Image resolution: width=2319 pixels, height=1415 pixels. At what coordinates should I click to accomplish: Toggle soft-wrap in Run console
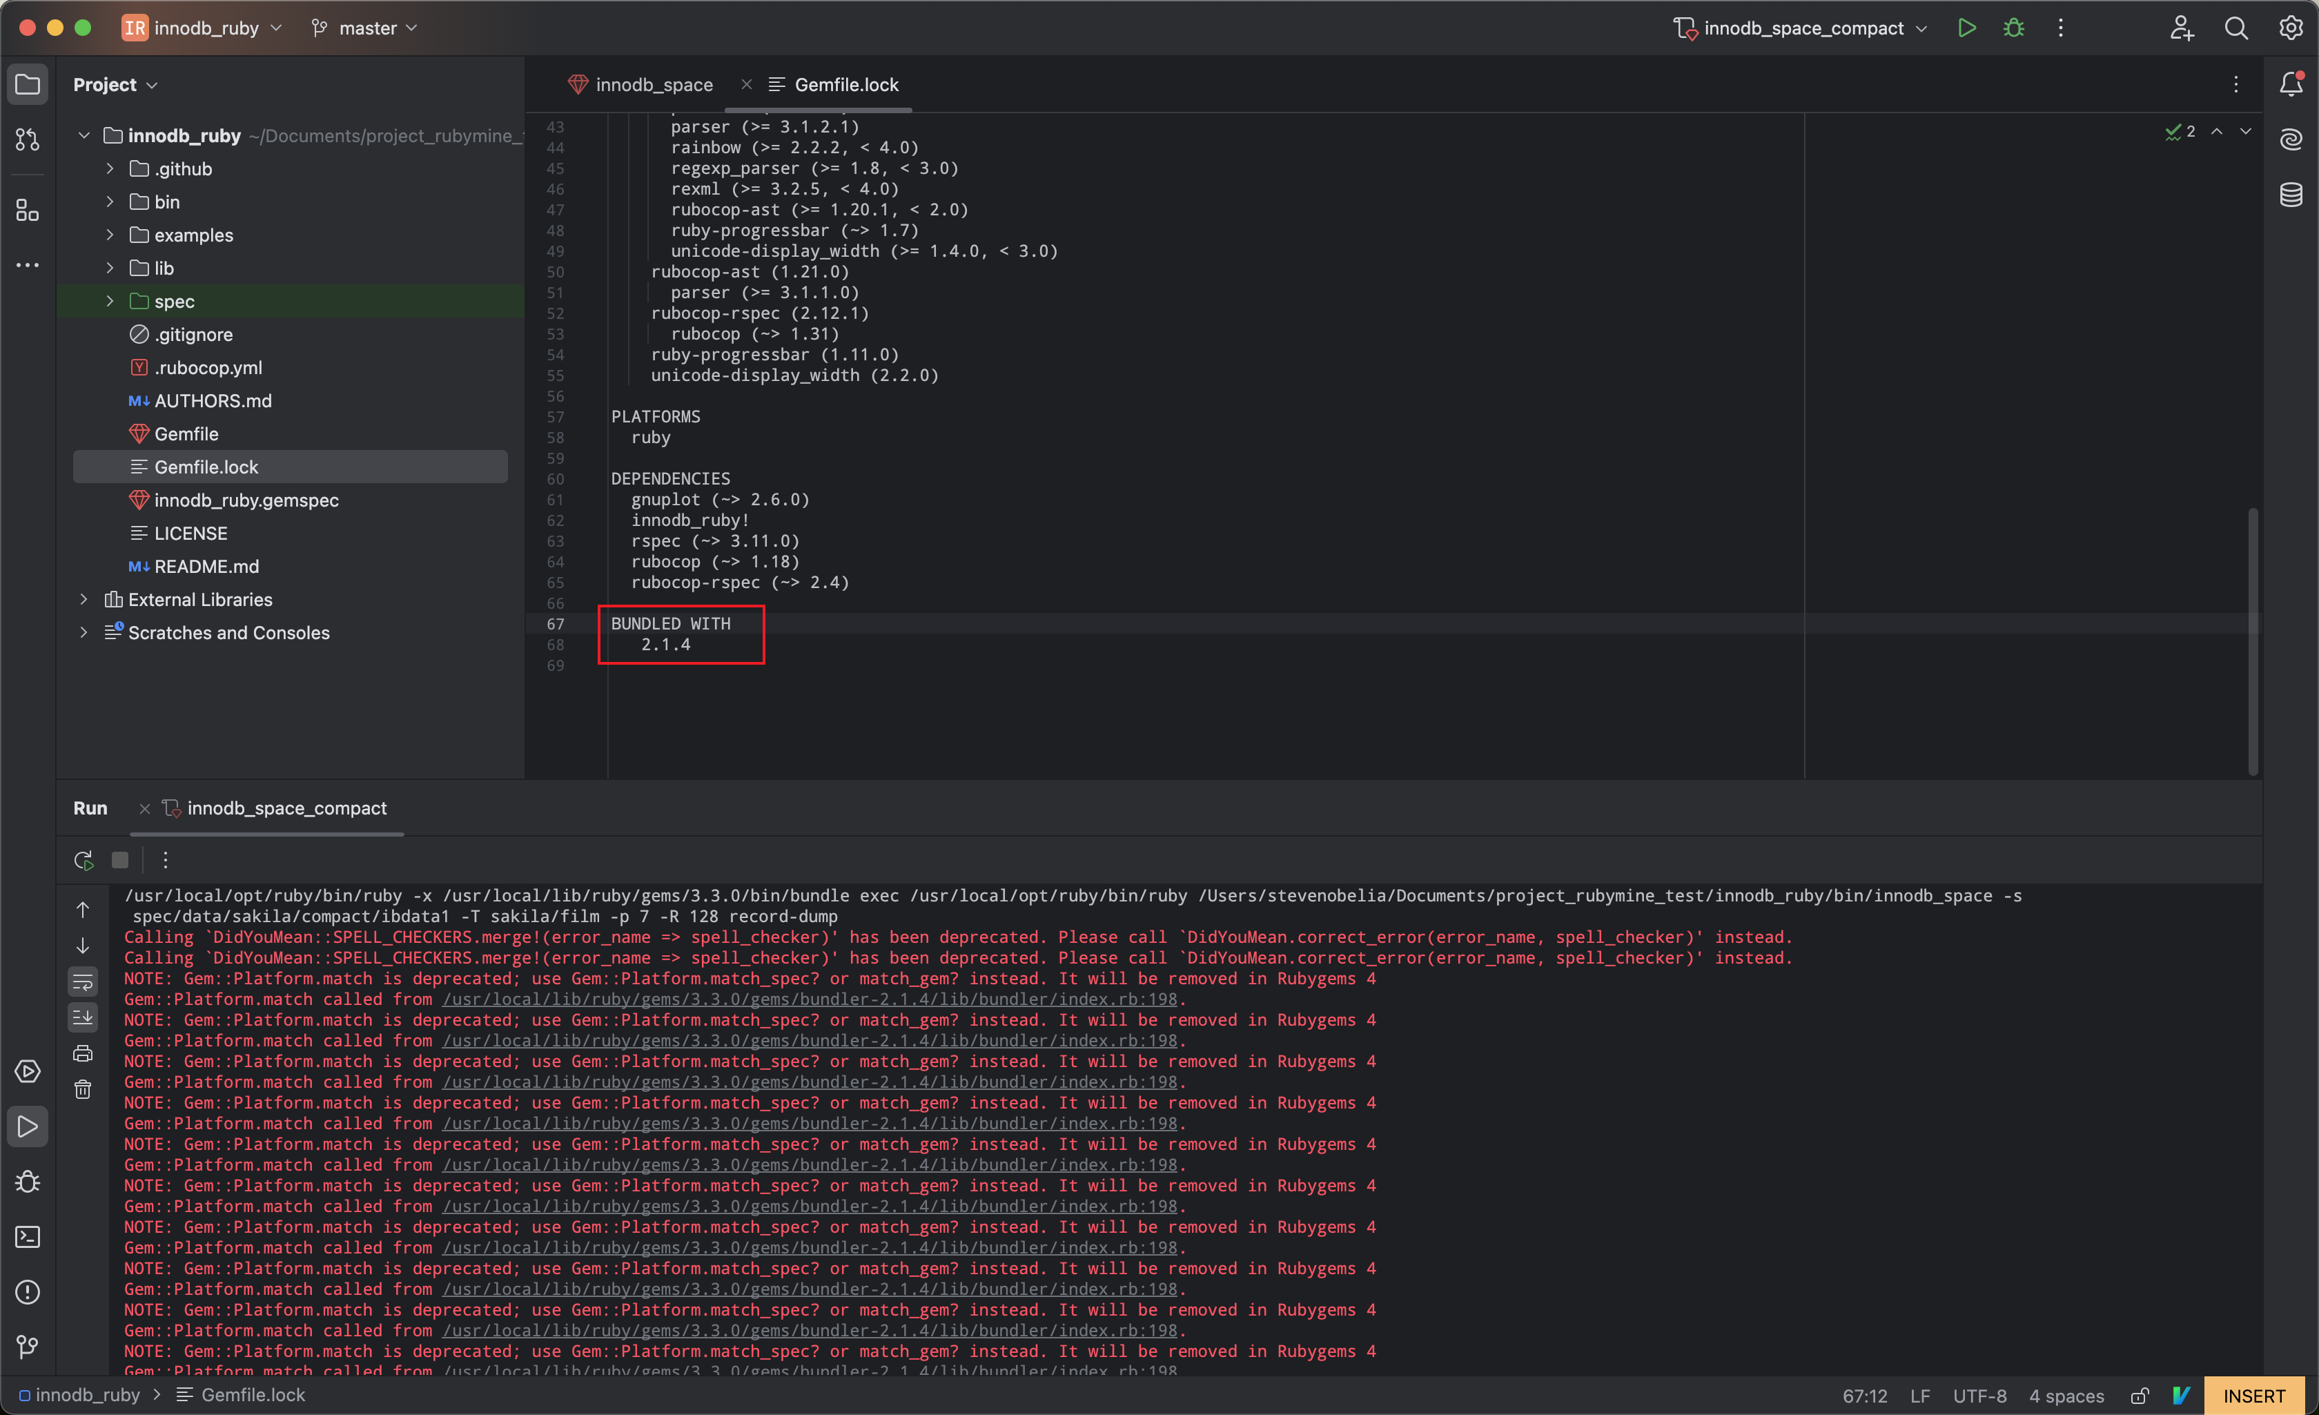(83, 982)
